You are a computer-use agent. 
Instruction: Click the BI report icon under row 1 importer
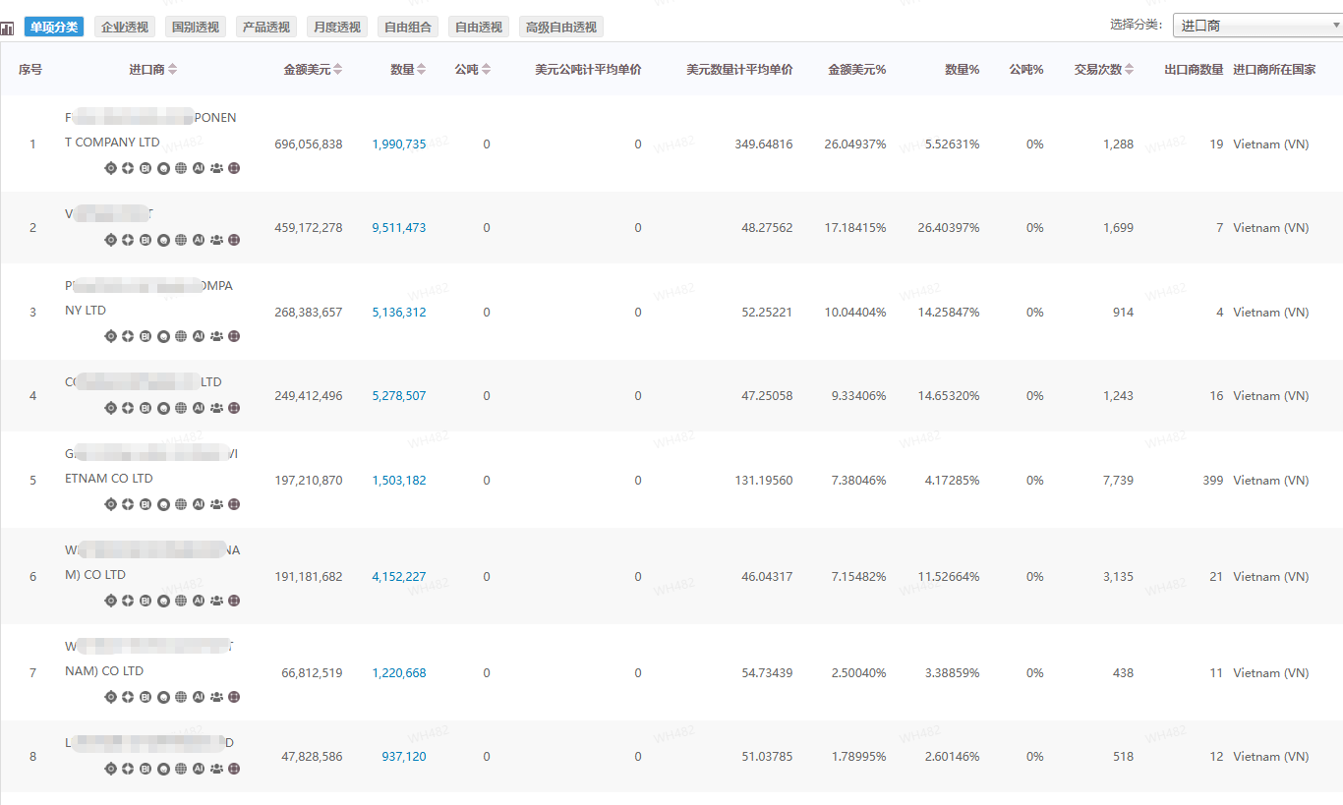[146, 168]
